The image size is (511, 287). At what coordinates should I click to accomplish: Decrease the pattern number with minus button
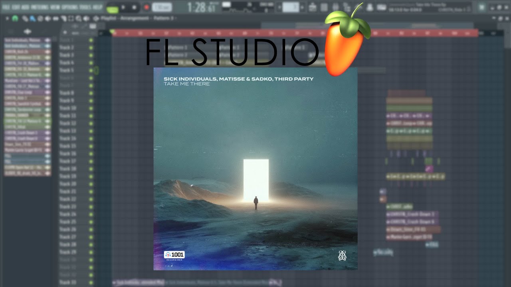(279, 7)
